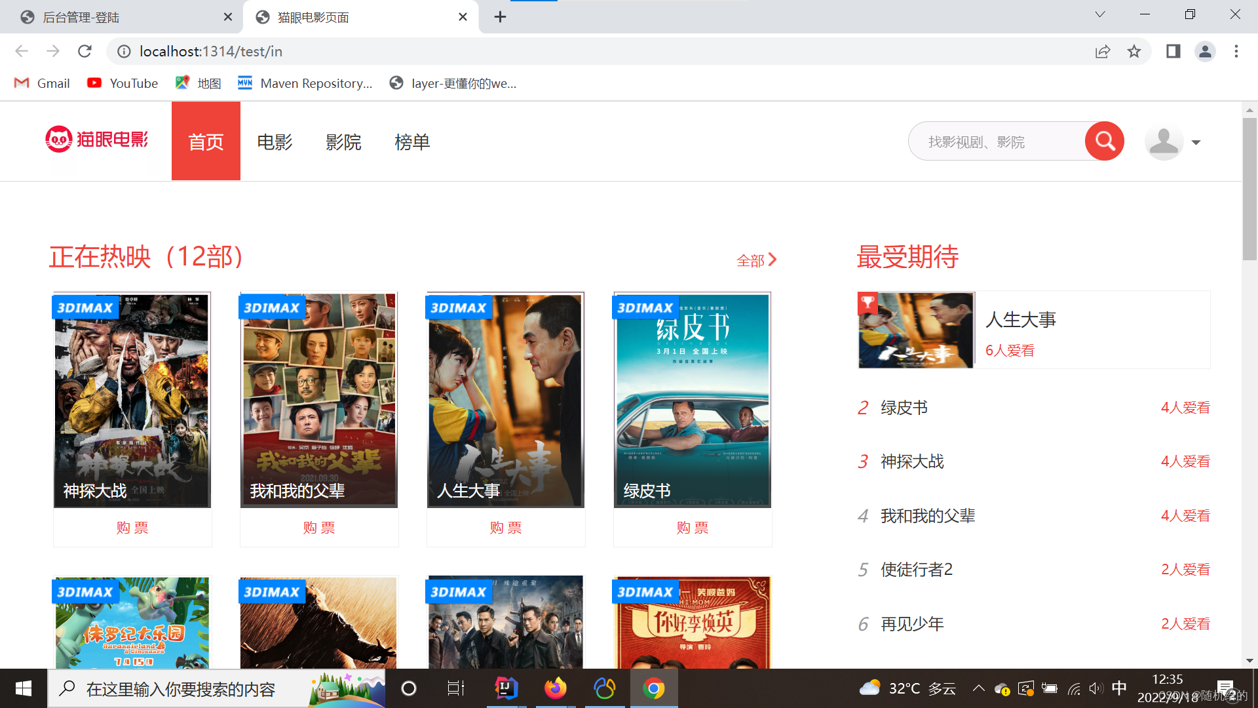Open the Chrome profile icon

(1205, 51)
